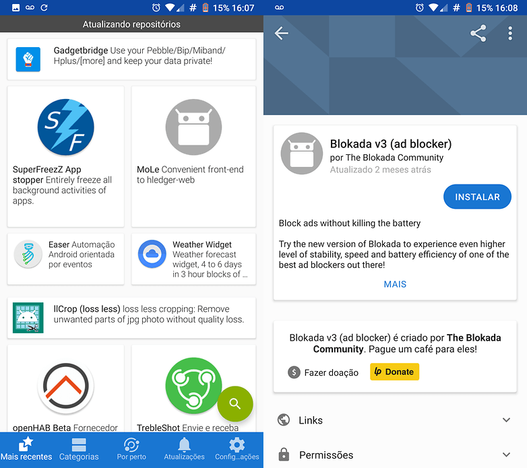Tap the Permissões section label
The height and width of the screenshot is (468, 527).
tap(326, 455)
